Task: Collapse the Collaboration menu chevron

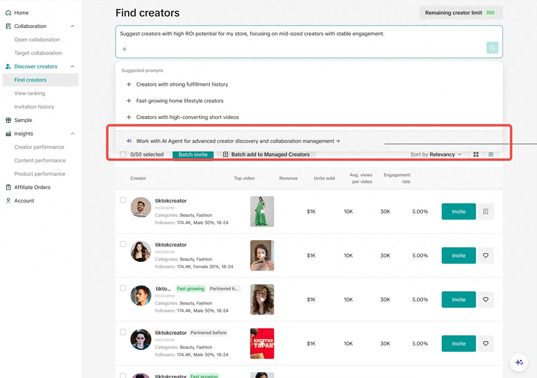Action: click(73, 26)
